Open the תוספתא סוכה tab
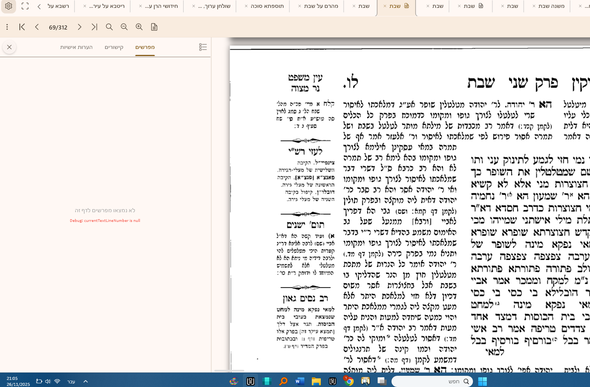590x387 pixels. [267, 6]
